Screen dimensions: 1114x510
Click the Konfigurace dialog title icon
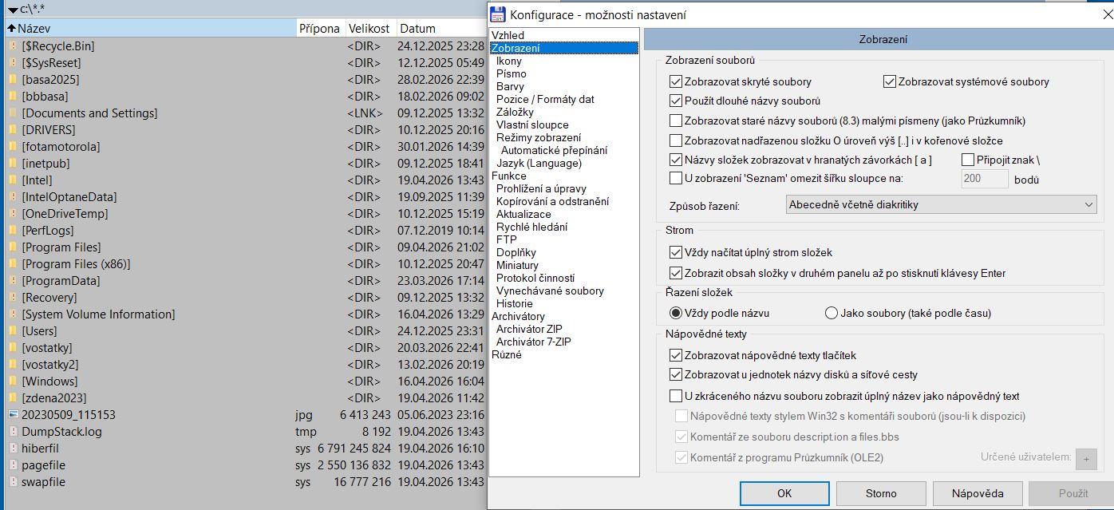(498, 14)
